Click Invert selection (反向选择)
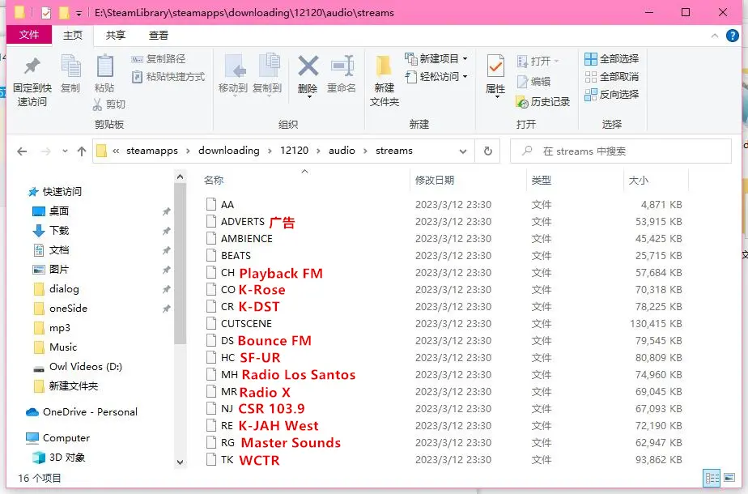 click(611, 94)
